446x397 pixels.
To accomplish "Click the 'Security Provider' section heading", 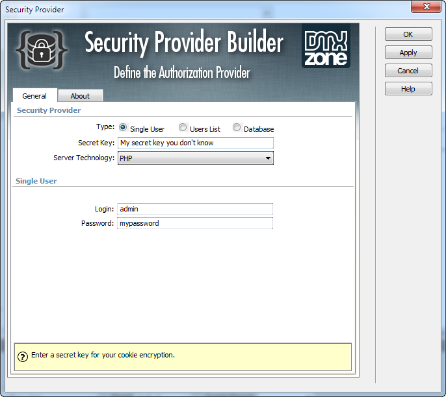I will pyautogui.click(x=49, y=110).
